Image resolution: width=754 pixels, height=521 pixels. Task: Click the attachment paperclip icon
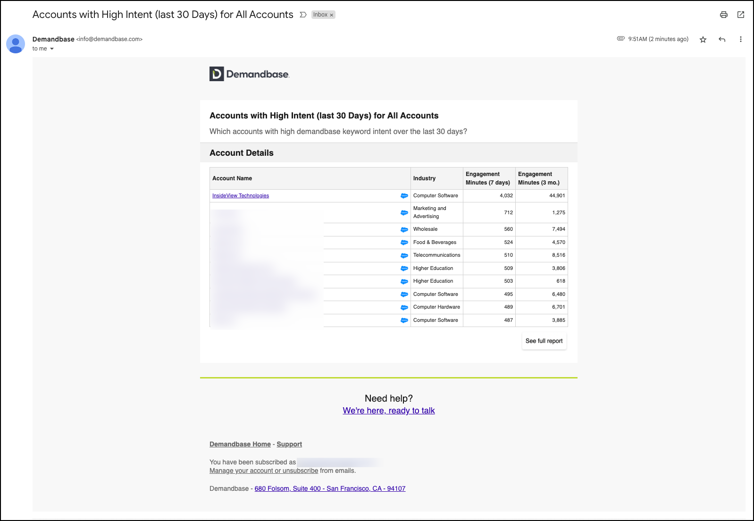tap(621, 39)
